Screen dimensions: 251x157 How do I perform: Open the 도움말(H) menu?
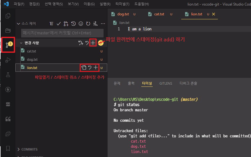142,4
